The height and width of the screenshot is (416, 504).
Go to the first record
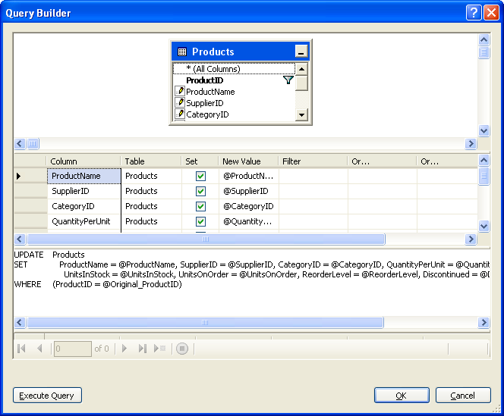22,349
